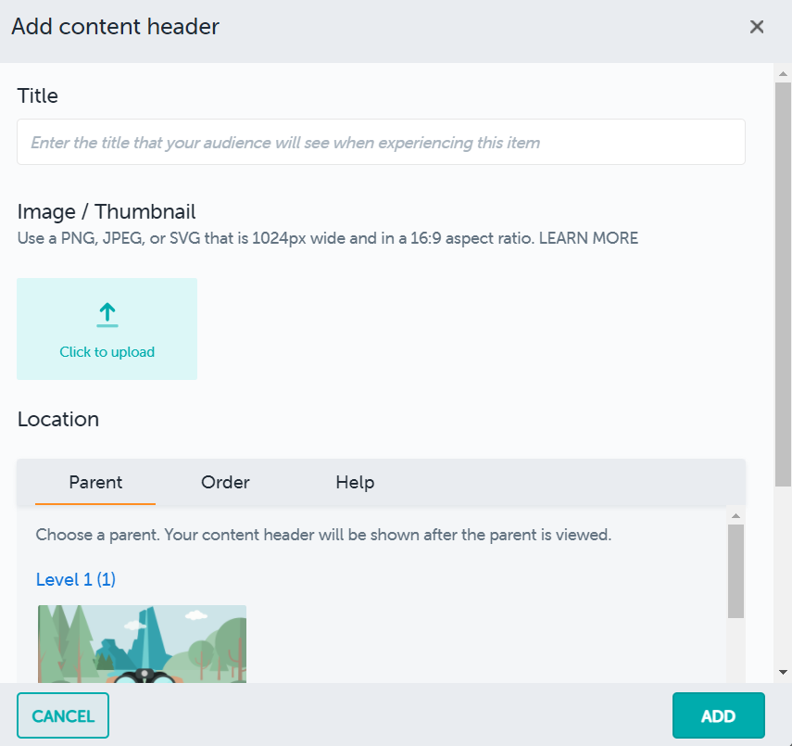Click the teal upload drop zone

click(107, 329)
